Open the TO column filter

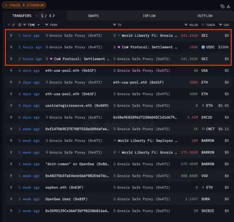(114, 25)
